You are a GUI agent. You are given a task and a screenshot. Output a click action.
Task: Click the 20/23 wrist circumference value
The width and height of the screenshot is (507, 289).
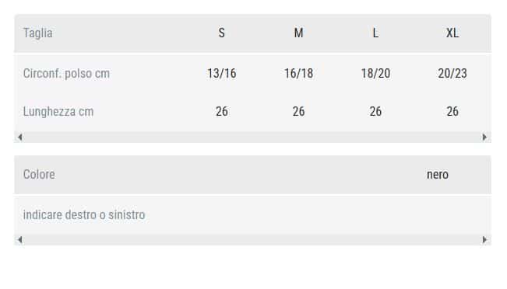coord(452,74)
